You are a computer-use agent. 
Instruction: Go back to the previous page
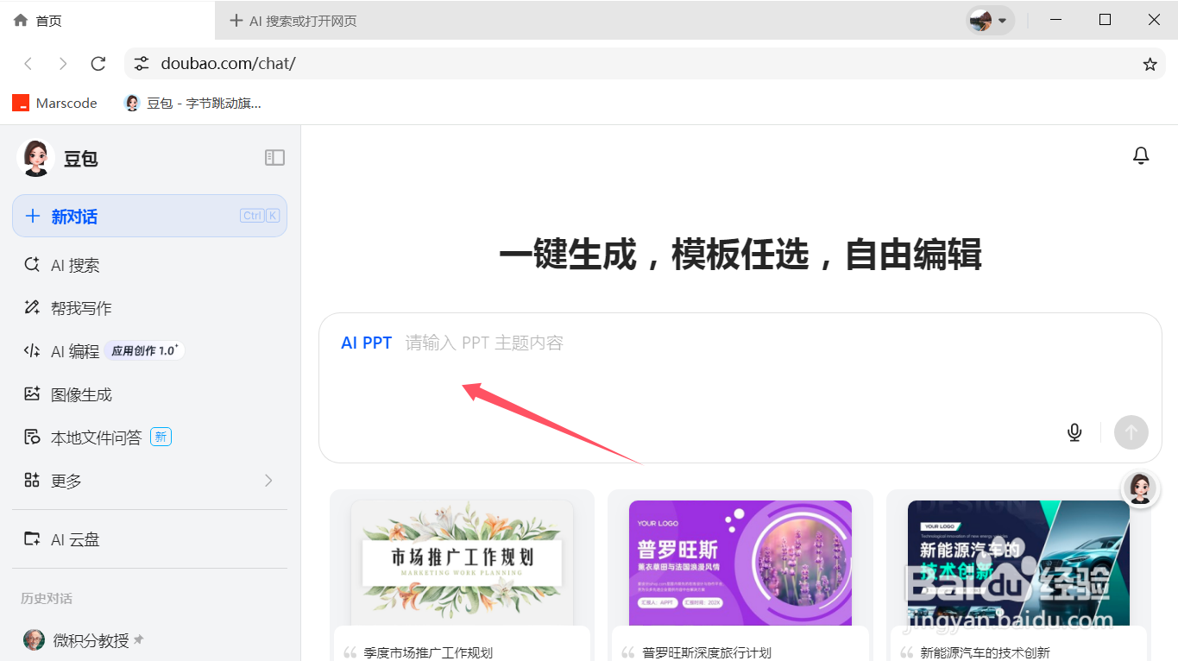28,64
